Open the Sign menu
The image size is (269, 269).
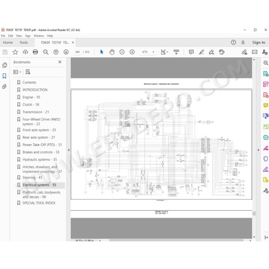(28, 36)
